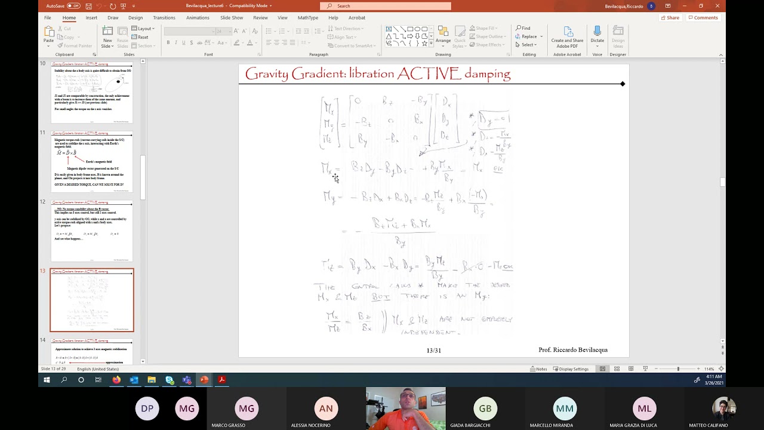The width and height of the screenshot is (764, 430).
Task: Center the text alignment
Action: (276, 43)
